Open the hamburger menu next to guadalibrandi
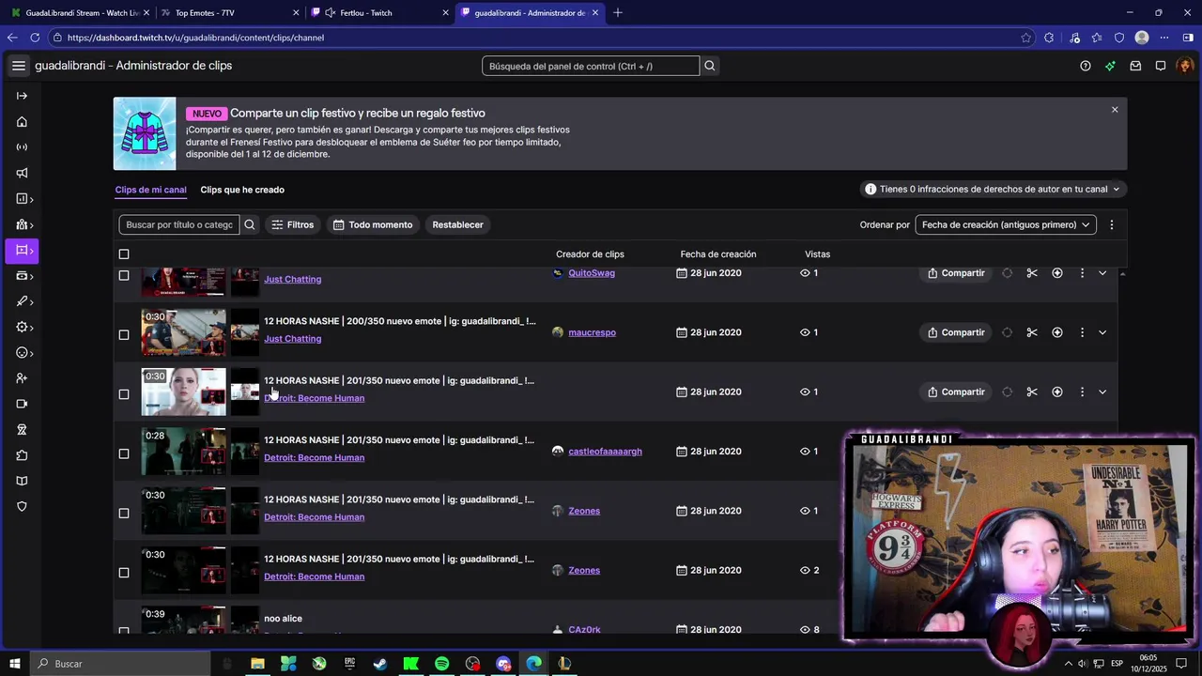Screen dimensions: 1202x676 (x=19, y=66)
